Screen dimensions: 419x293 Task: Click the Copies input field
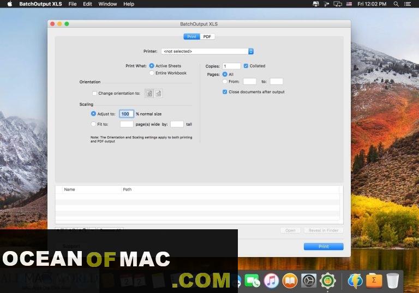pos(231,66)
